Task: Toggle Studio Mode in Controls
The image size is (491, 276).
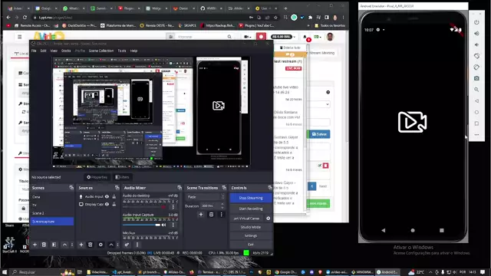Action: pyautogui.click(x=251, y=227)
